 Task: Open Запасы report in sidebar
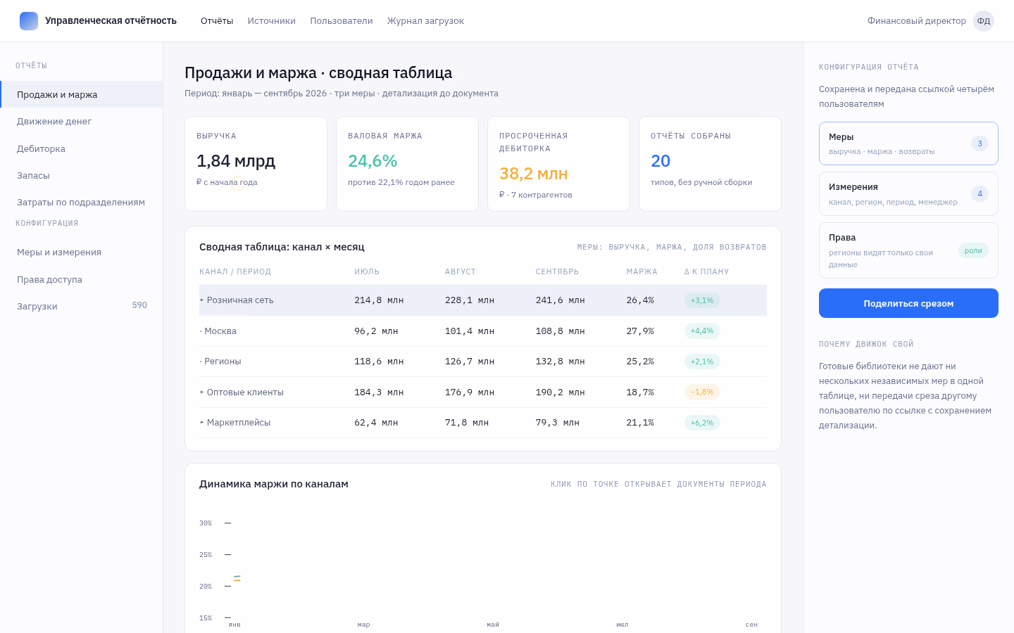click(x=82, y=175)
